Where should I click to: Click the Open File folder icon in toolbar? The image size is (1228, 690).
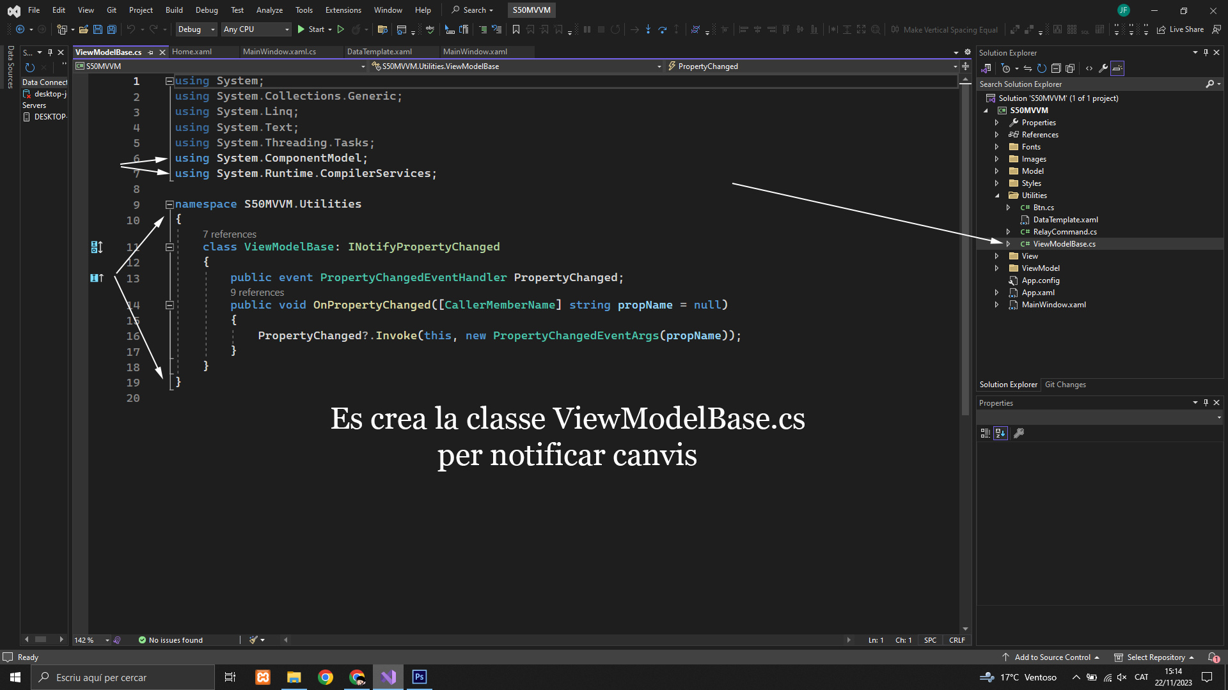tap(84, 29)
